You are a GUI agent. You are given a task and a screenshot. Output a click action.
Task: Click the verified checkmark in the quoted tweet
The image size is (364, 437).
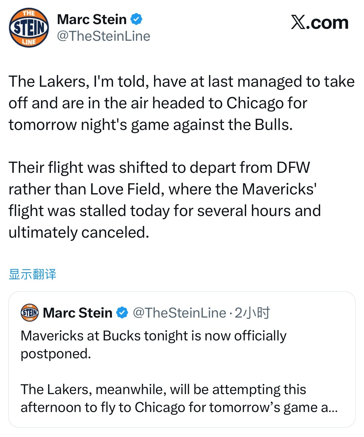tap(121, 312)
